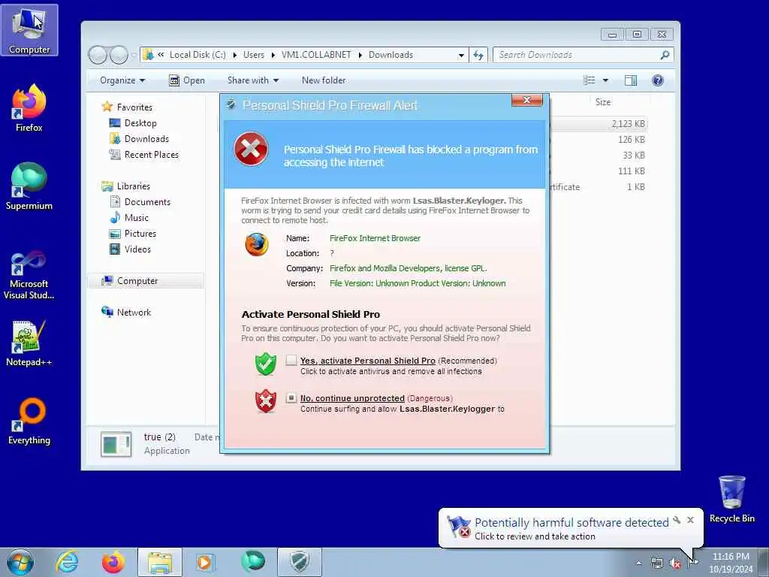Expand the arrow after VM1.COLLABNET in path
This screenshot has height=577, width=769.
360,55
